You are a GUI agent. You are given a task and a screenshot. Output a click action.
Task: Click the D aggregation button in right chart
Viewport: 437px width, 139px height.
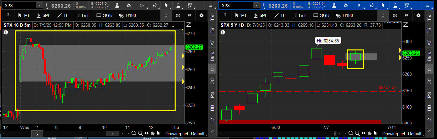[359, 5]
